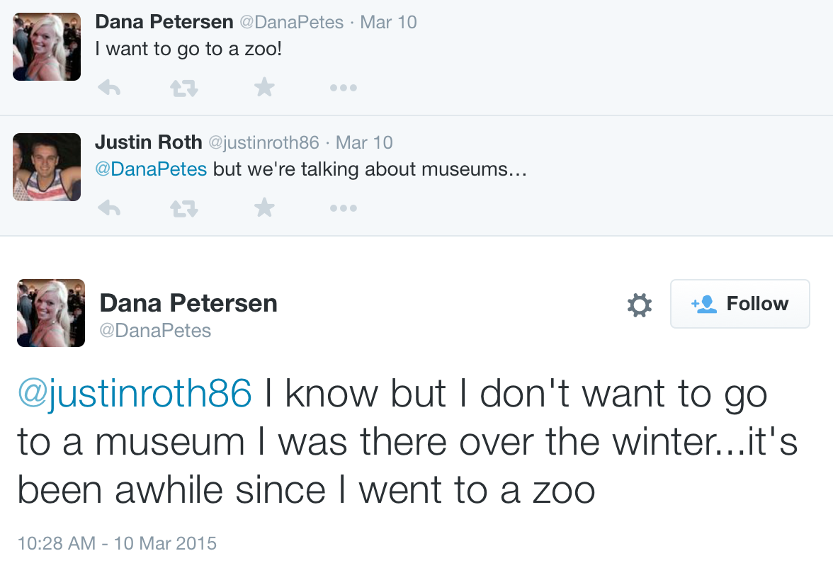Star Justin Roth's tweet as favorite
Screen dimensions: 833x568
point(264,208)
